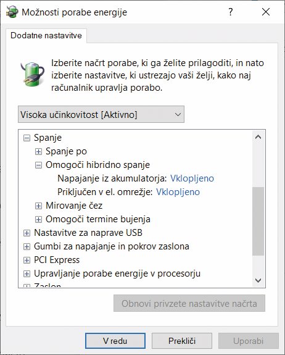Click the settings list scrollbar down arrow
Viewport: 285px width, 355px height.
click(258, 280)
